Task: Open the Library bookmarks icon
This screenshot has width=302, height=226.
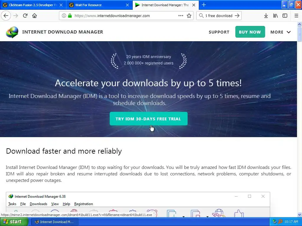Action: tap(275, 16)
